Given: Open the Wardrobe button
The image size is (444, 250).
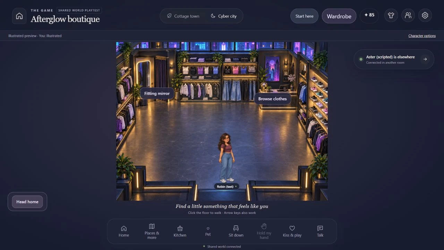Looking at the screenshot, I should (x=339, y=16).
